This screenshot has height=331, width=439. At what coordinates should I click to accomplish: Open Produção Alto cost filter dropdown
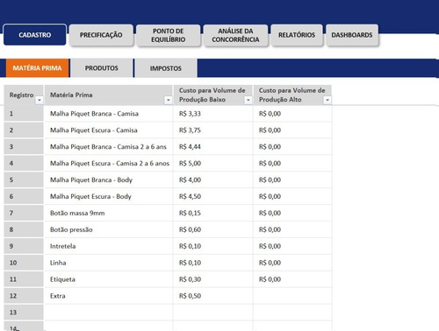coord(327,100)
